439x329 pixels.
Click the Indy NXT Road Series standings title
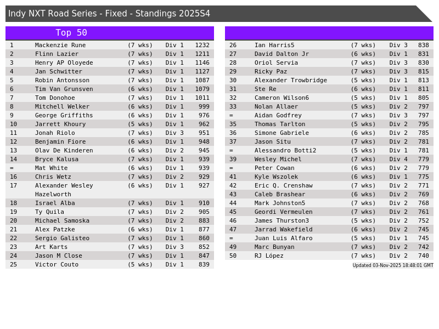[109, 14]
